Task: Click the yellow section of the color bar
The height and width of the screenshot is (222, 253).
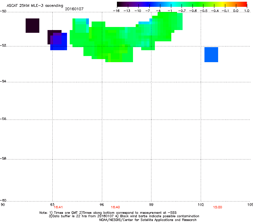Action: pos(223,4)
